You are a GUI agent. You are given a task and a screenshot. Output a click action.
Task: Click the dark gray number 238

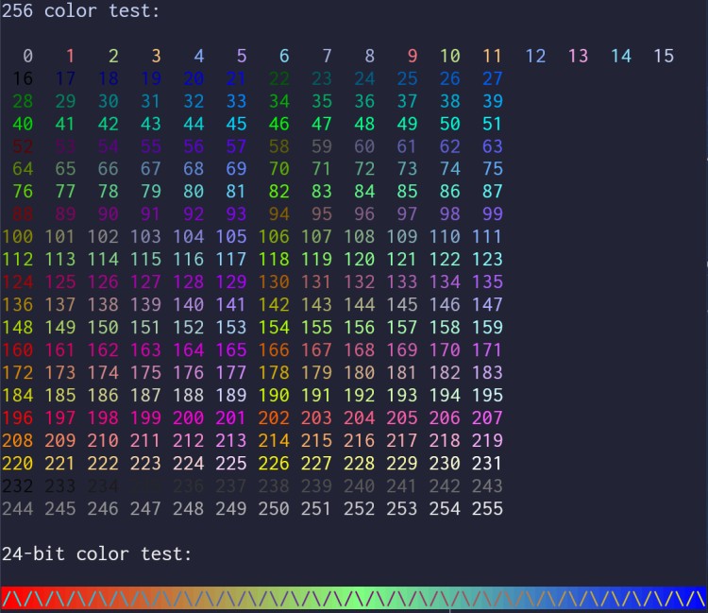274,486
